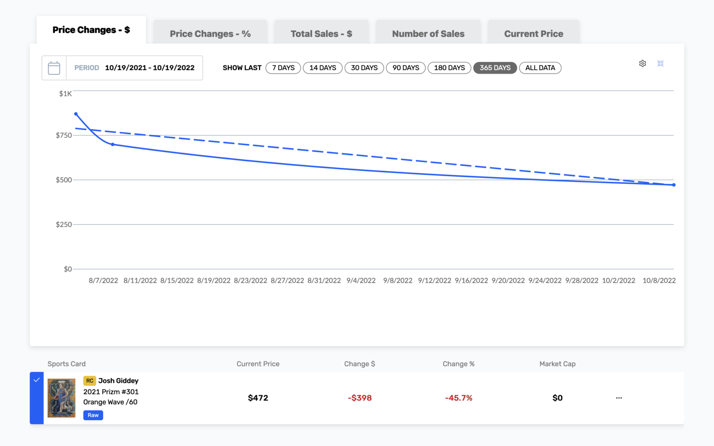
Task: Open the Number of Sales tab
Action: [x=428, y=34]
